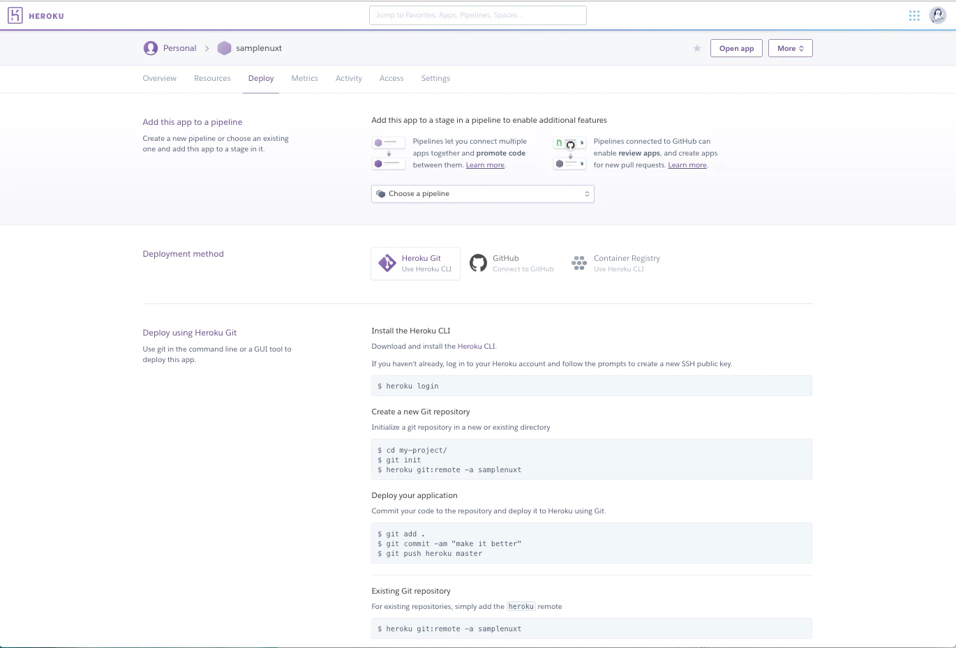Screen dimensions: 956x648
Task: Click the Heroku logo icon
Action: pyautogui.click(x=15, y=15)
